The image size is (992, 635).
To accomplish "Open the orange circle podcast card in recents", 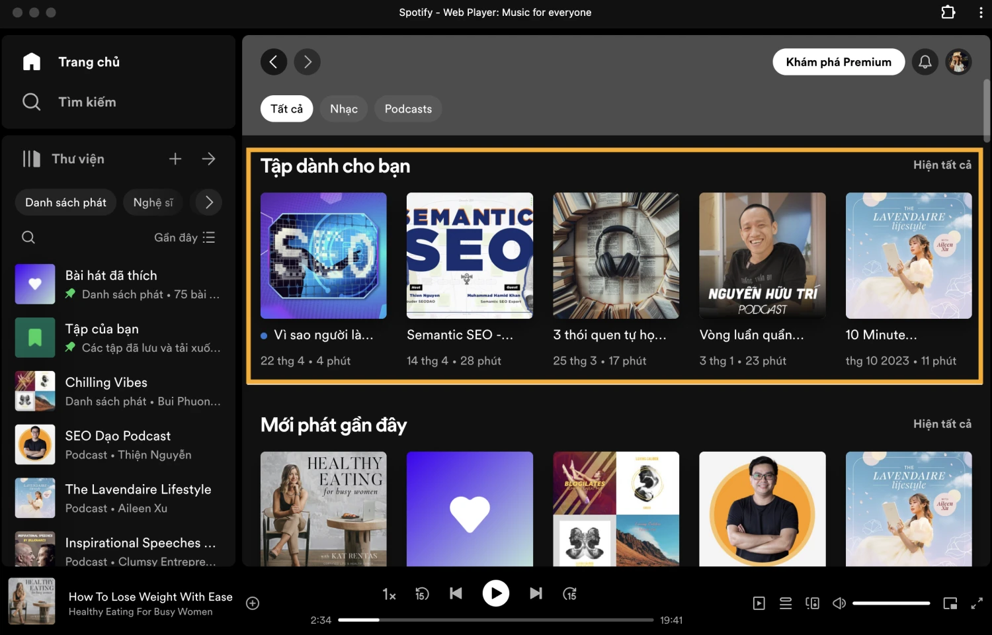I will pyautogui.click(x=763, y=509).
